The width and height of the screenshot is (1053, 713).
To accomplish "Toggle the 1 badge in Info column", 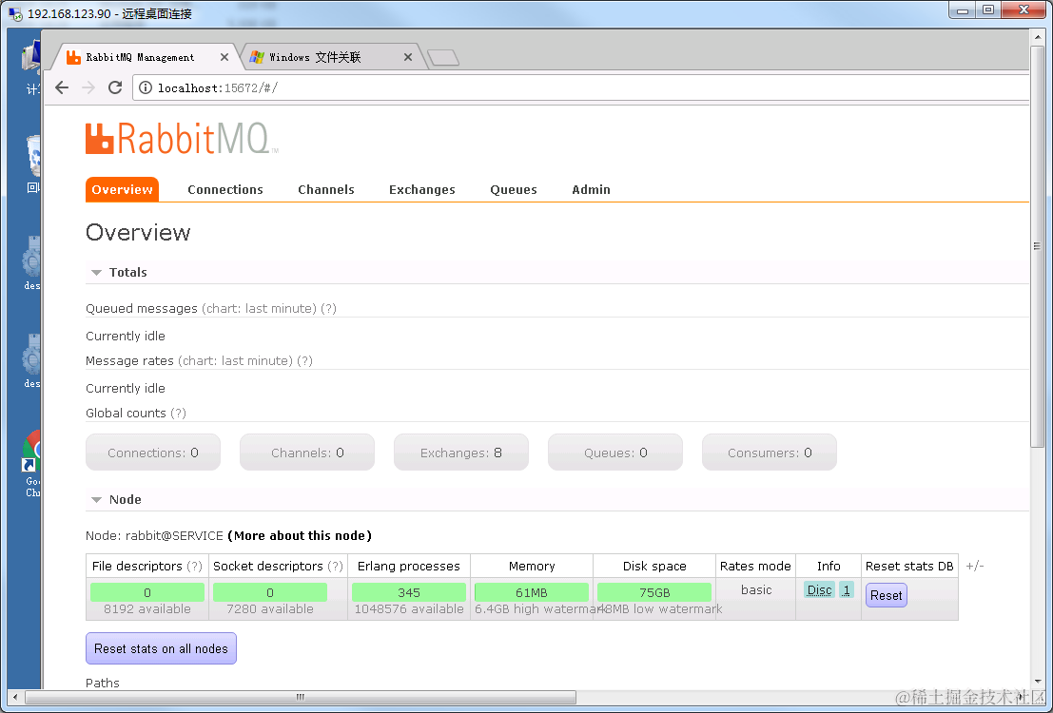I will pos(847,589).
